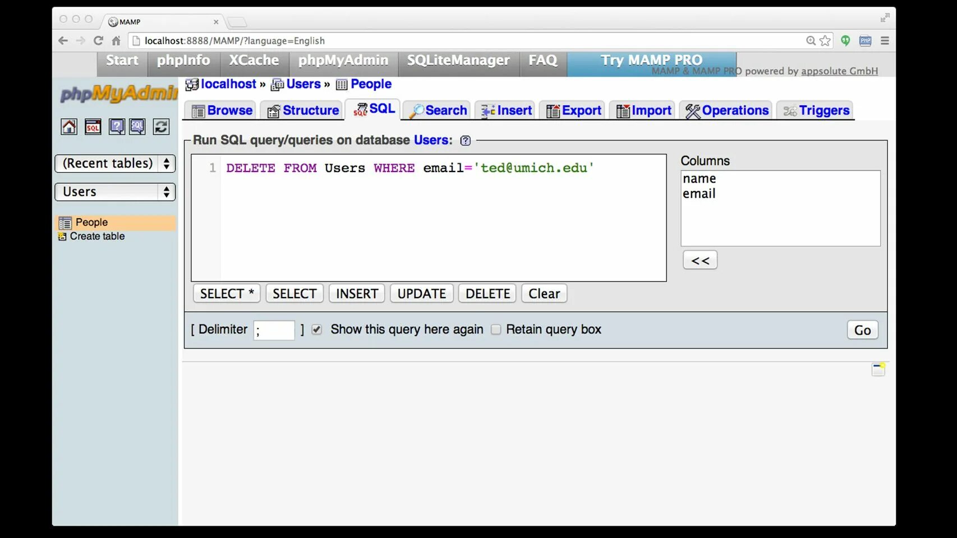Open the yellow note icon below query panel
Image resolution: width=957 pixels, height=538 pixels.
point(878,369)
